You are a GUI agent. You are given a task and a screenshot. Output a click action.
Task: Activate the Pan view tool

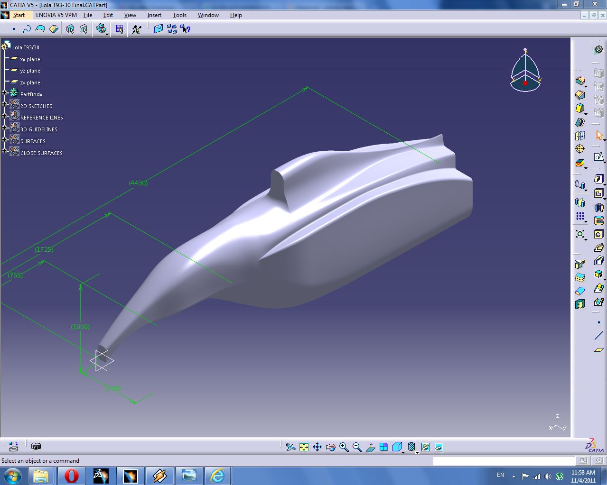[317, 447]
